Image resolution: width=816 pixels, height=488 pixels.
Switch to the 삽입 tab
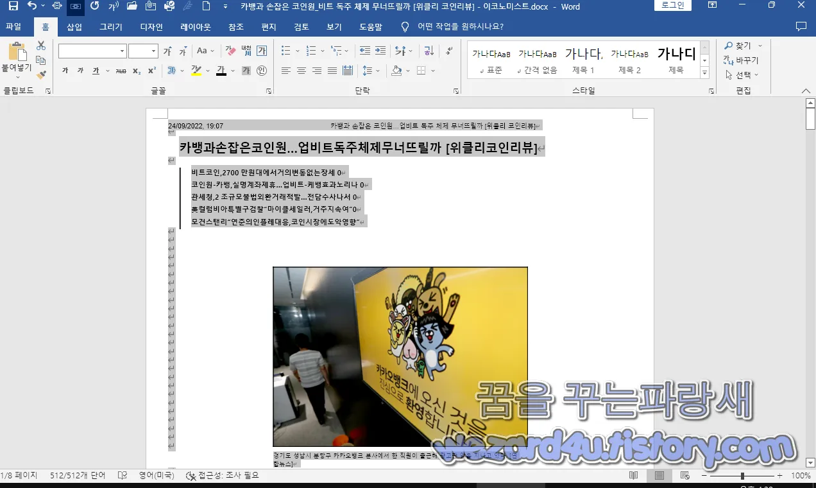click(74, 26)
